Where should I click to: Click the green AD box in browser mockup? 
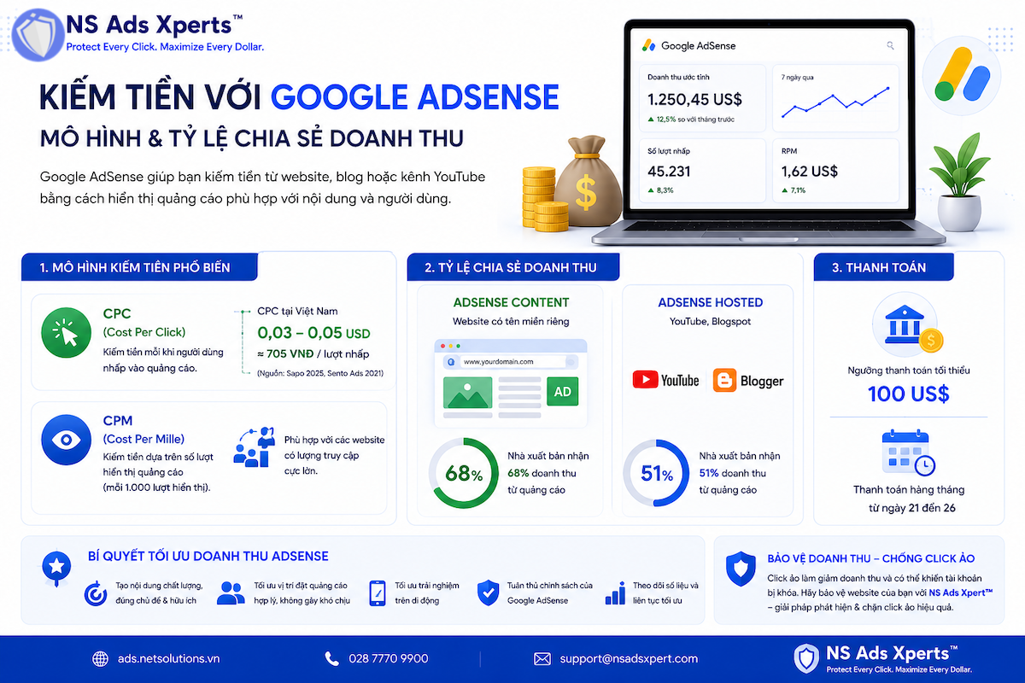[562, 392]
